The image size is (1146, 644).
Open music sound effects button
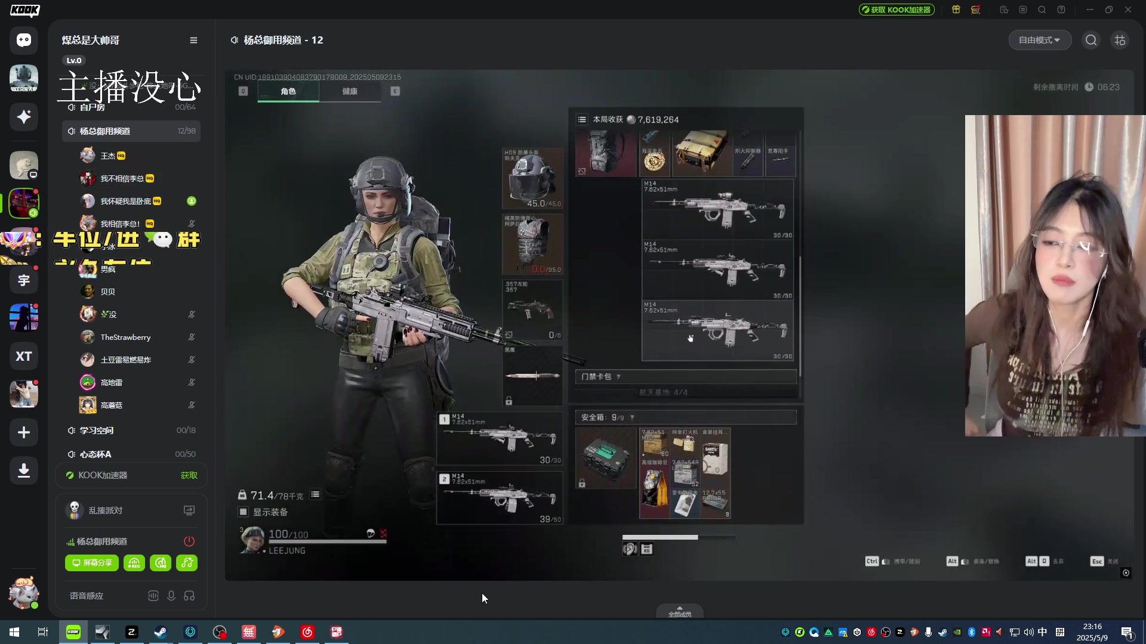tap(187, 563)
